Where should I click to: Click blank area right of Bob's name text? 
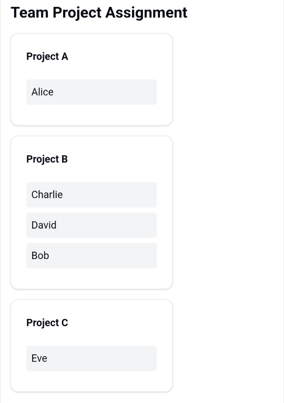click(x=103, y=256)
